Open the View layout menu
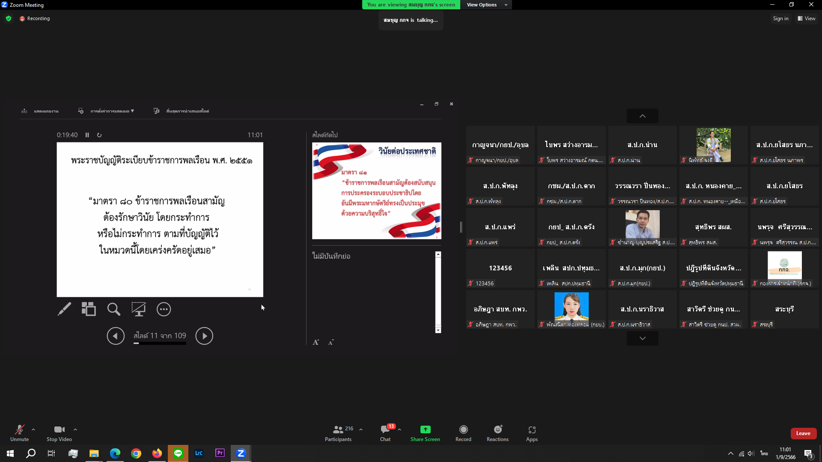 tap(807, 18)
